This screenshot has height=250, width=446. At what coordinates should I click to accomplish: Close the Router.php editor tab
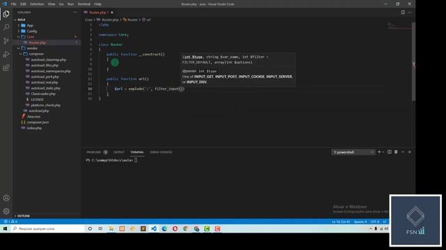[x=112, y=12]
